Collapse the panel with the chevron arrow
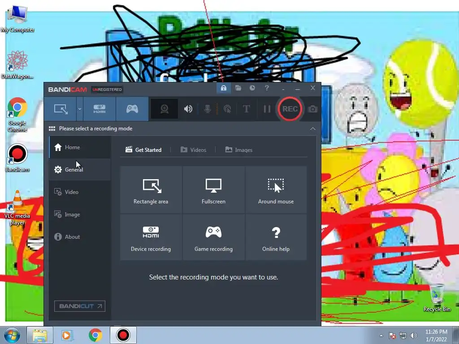The height and width of the screenshot is (344, 459). point(313,129)
